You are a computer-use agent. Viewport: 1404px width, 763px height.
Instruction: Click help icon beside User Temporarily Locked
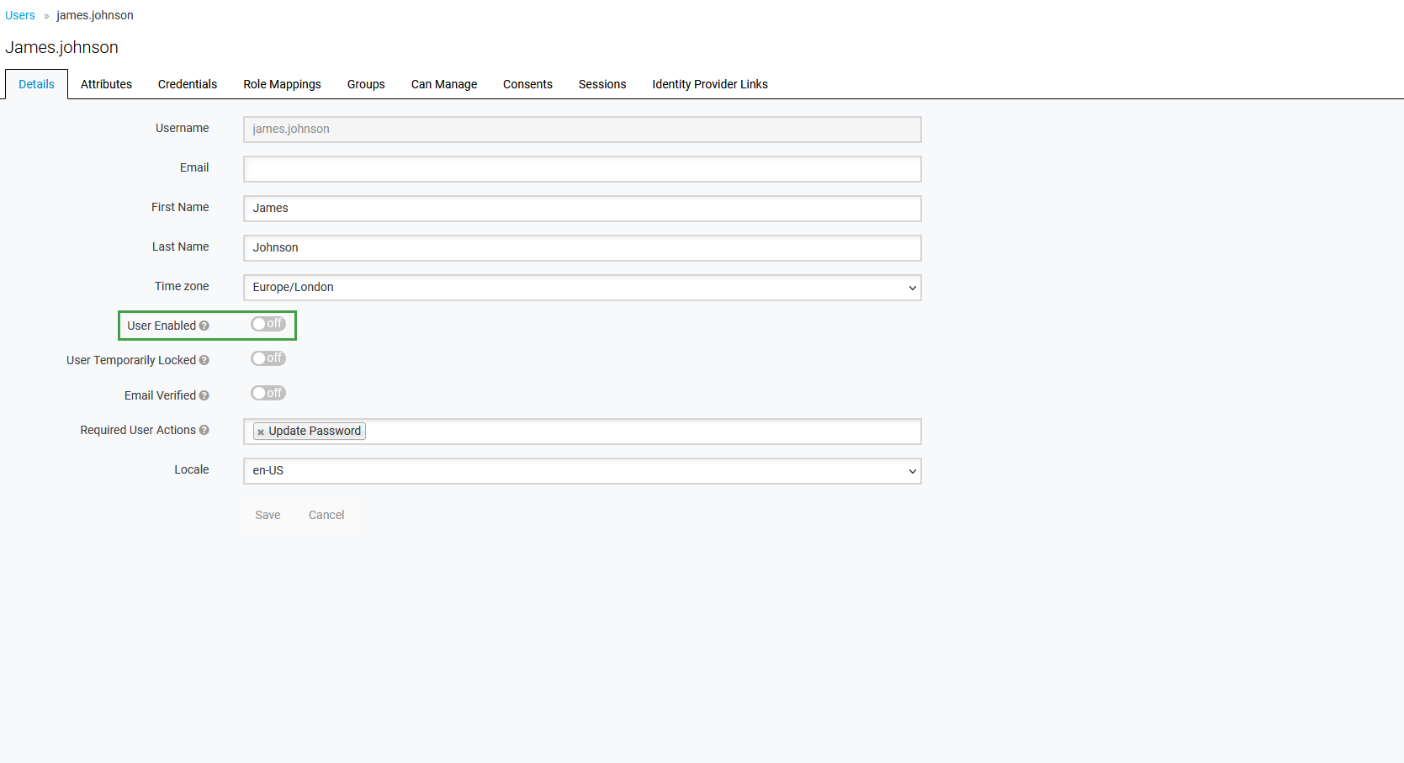pyautogui.click(x=204, y=361)
